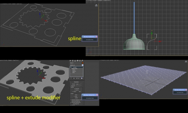Choose Mesh output radio button
Screen dimensions: 188x113
pos(74,96)
